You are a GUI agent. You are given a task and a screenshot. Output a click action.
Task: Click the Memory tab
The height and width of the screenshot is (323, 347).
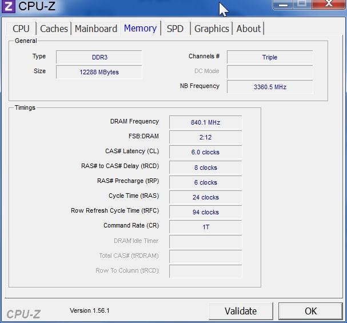coord(140,28)
